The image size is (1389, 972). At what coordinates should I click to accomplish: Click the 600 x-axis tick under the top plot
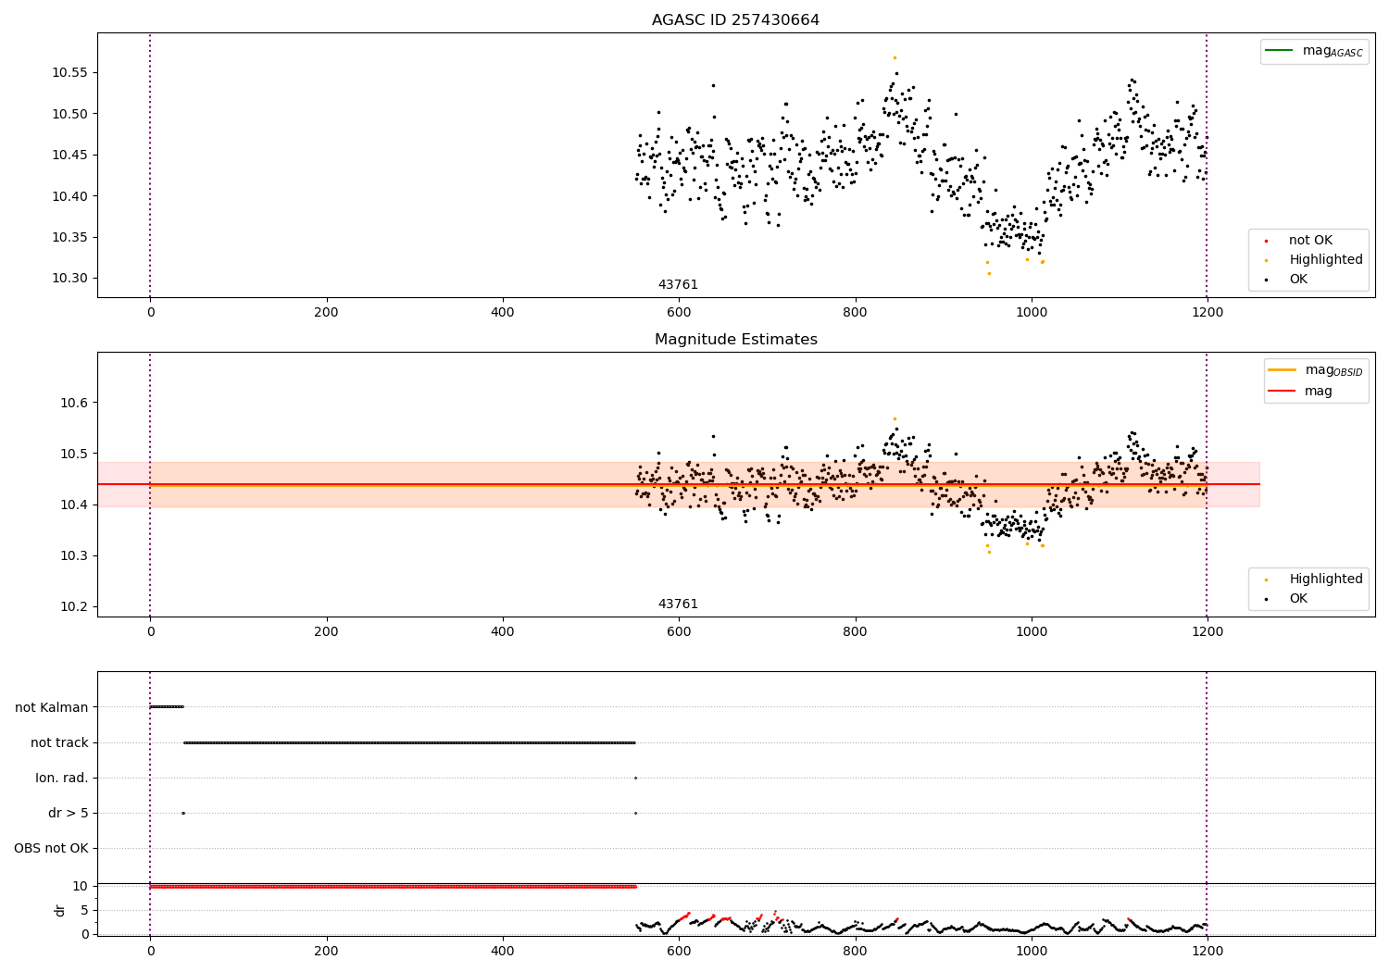(679, 313)
